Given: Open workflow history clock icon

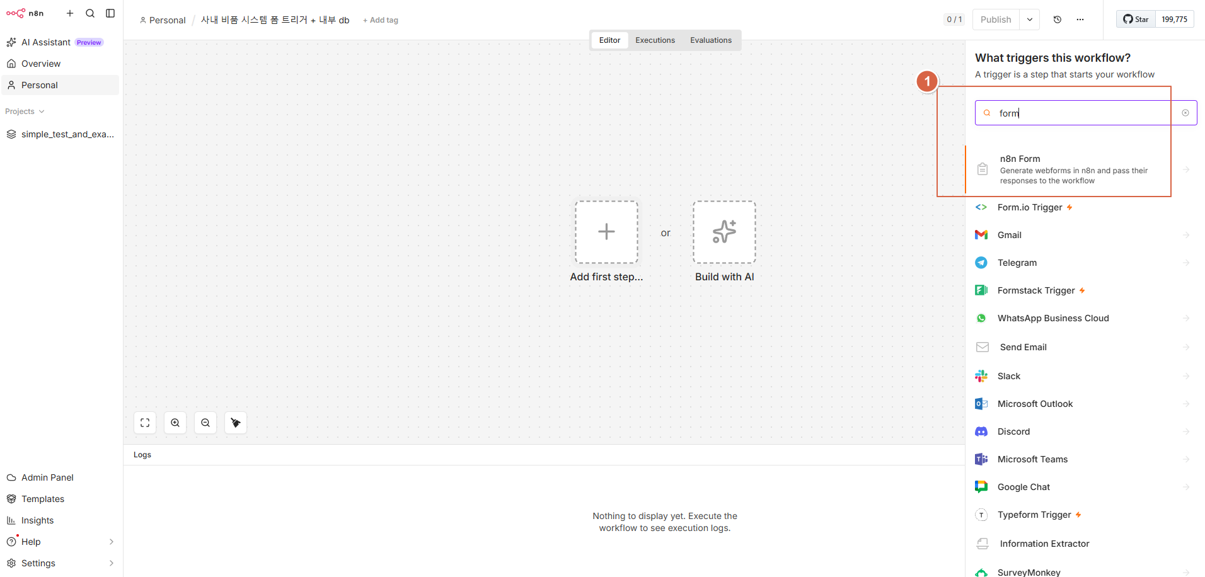Looking at the screenshot, I should coord(1058,20).
